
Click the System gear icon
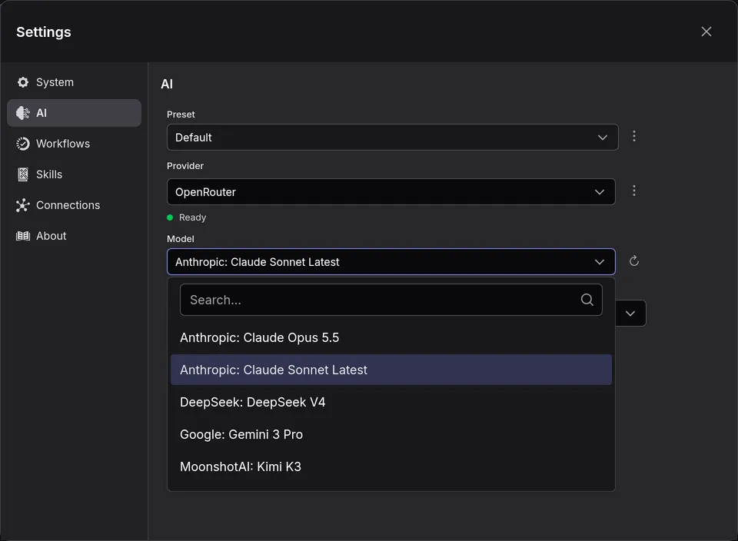click(x=22, y=82)
